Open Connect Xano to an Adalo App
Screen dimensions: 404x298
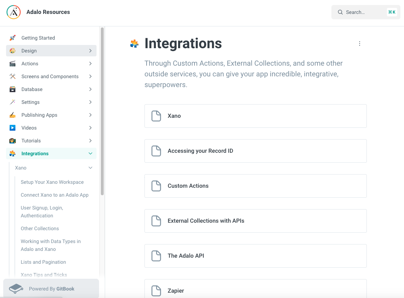55,195
